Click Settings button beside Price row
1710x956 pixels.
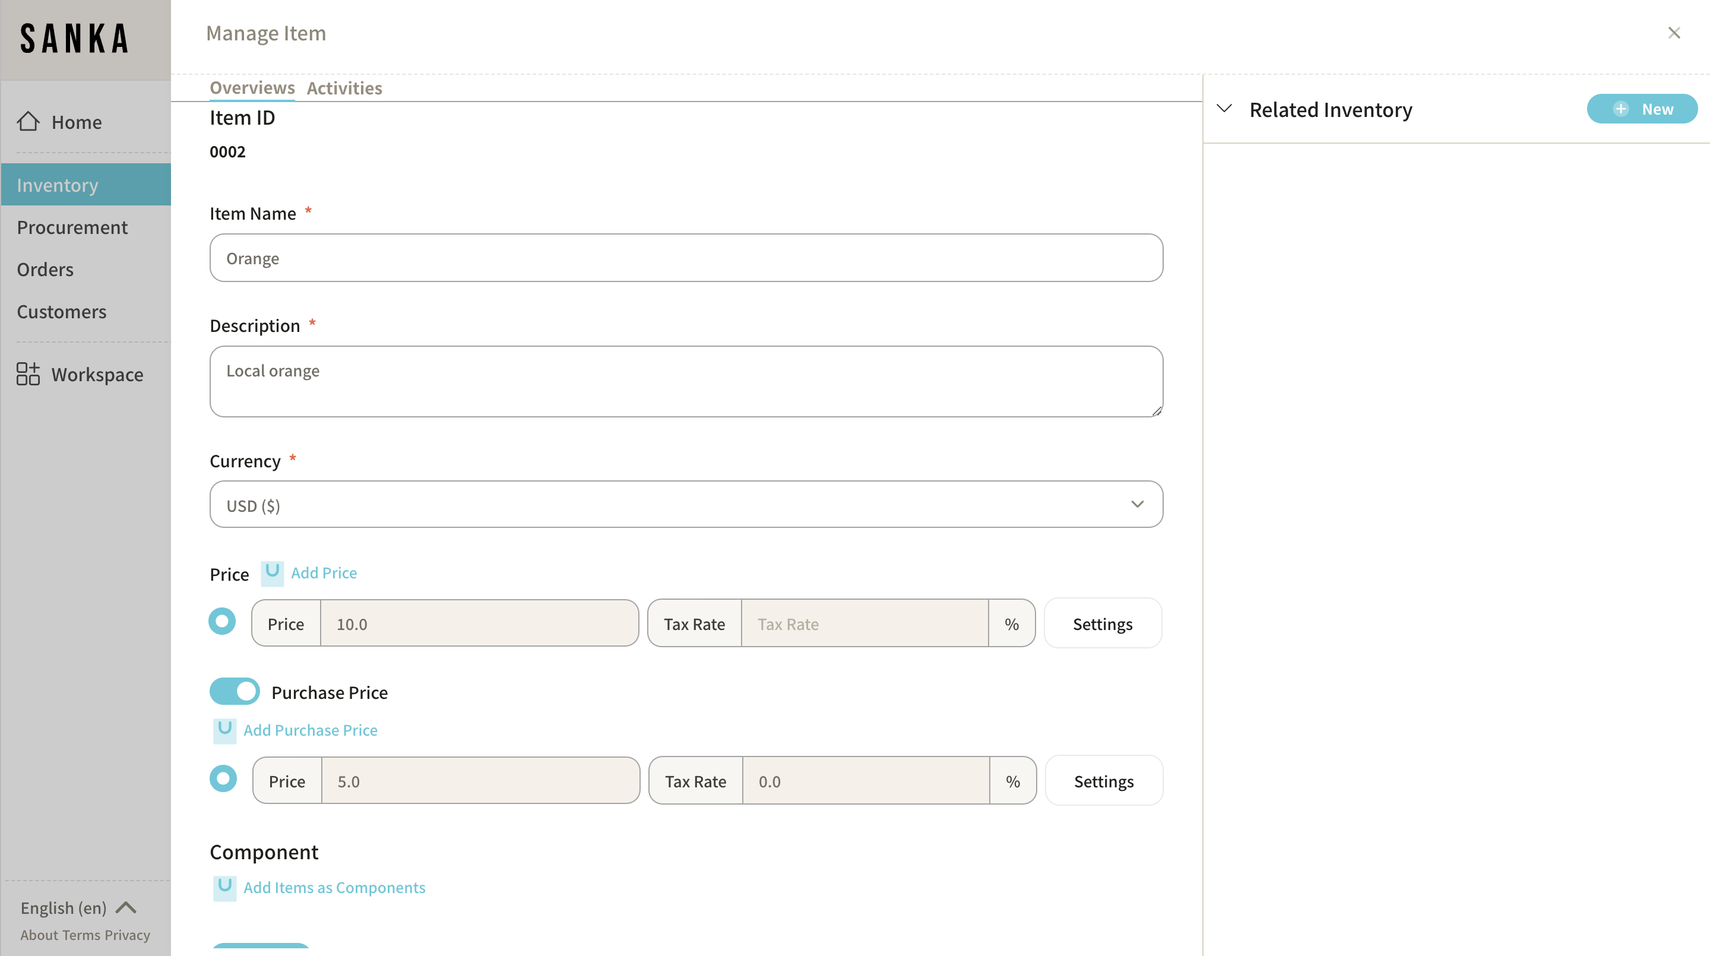1102,623
